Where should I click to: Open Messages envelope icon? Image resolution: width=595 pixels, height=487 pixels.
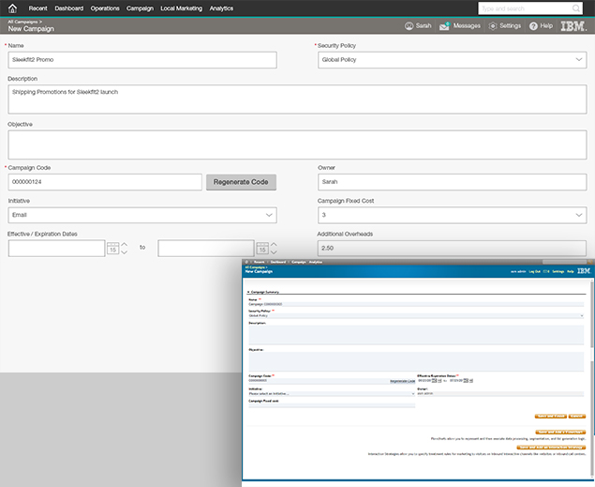coord(444,26)
